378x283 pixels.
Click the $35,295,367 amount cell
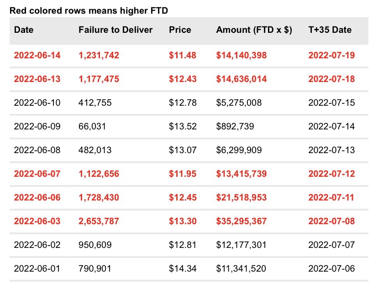coord(241,221)
